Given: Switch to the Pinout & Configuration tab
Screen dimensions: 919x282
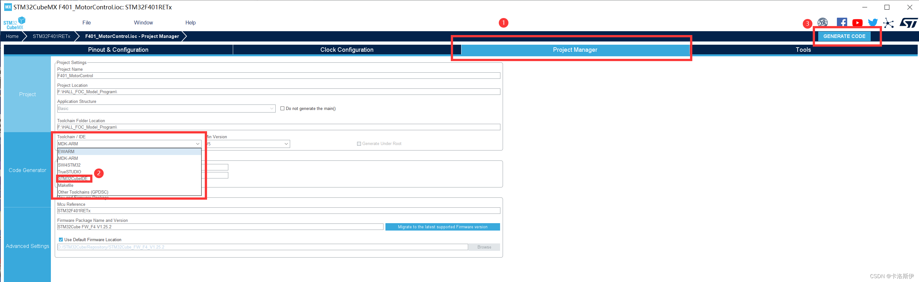Looking at the screenshot, I should click(x=118, y=50).
